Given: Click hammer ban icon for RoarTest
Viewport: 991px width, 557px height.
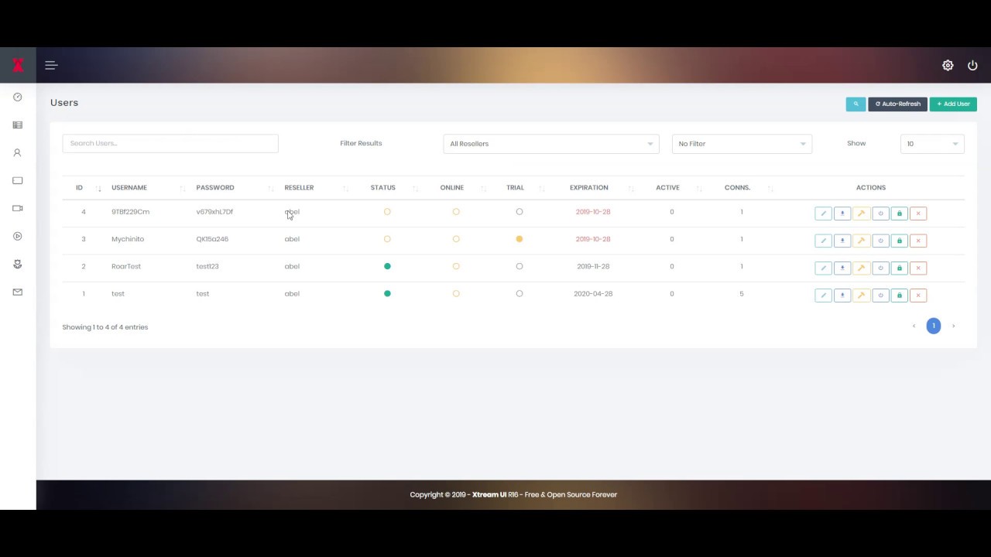Looking at the screenshot, I should click(861, 268).
